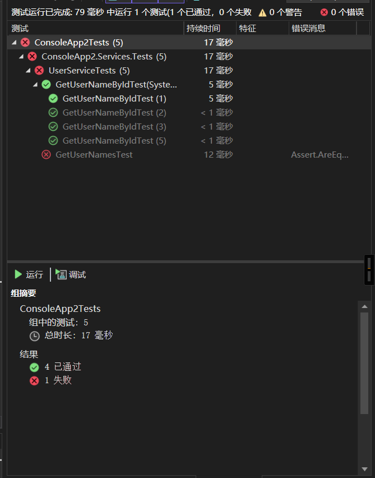Click the 0 个错误 errors count
The image size is (375, 478).
[x=348, y=12]
